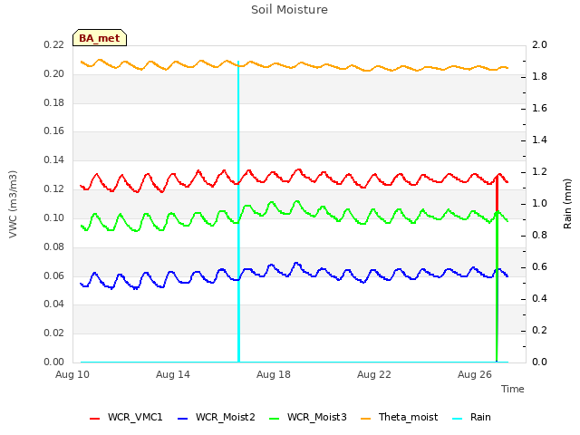Viewport: 580px width, 435px height.
Task: Click the 0.10 left axis tick label
Action: click(x=54, y=217)
